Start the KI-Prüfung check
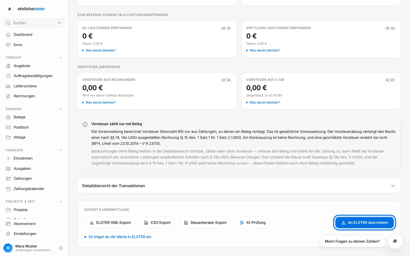The width and height of the screenshot is (410, 256). coord(253,223)
